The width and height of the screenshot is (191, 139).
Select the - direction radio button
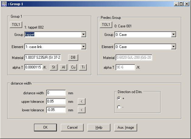[x=119, y=107]
